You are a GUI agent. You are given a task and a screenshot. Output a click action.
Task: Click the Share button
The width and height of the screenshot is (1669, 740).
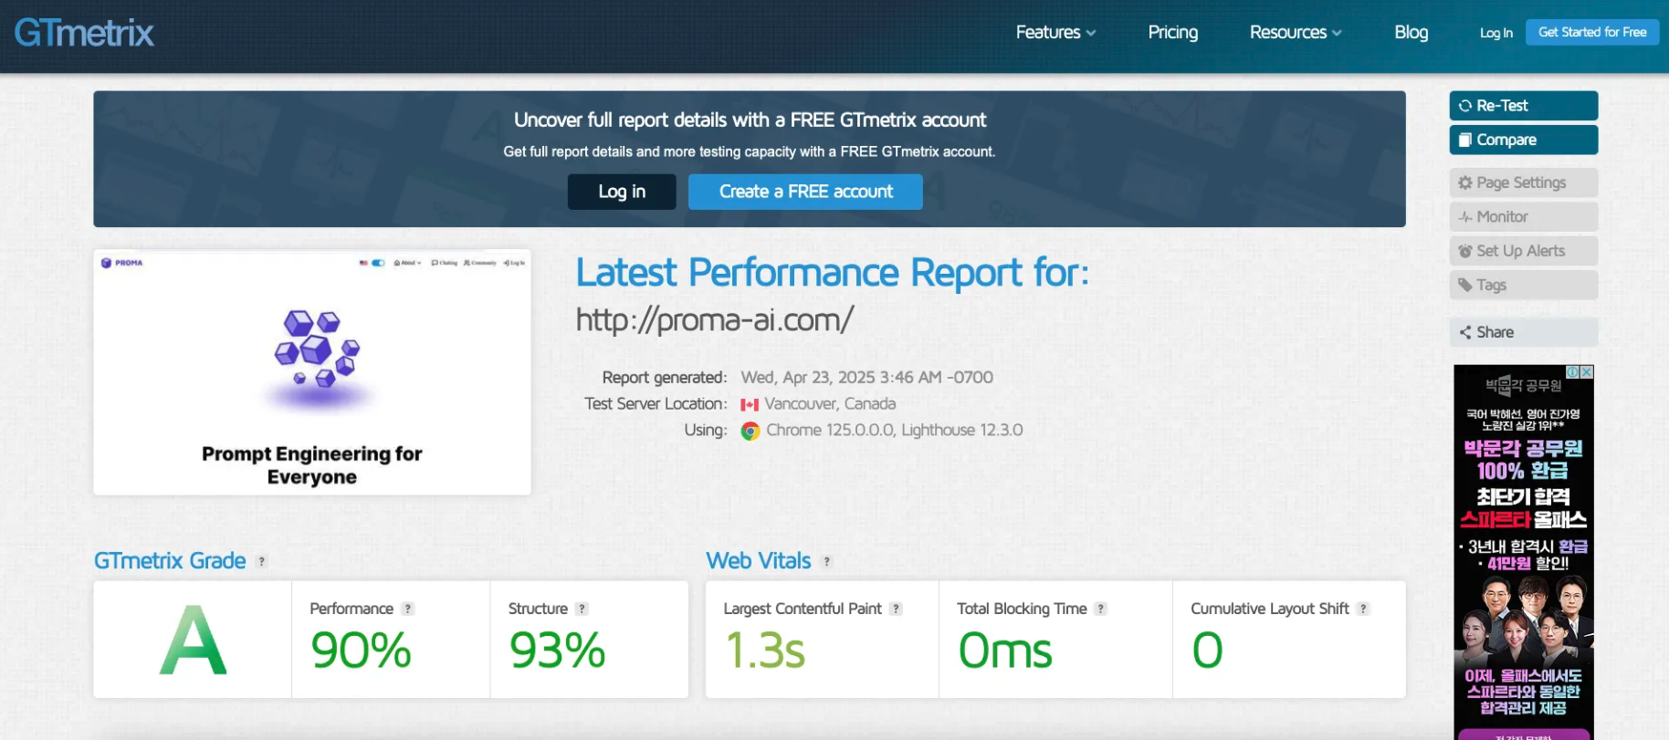point(1523,332)
